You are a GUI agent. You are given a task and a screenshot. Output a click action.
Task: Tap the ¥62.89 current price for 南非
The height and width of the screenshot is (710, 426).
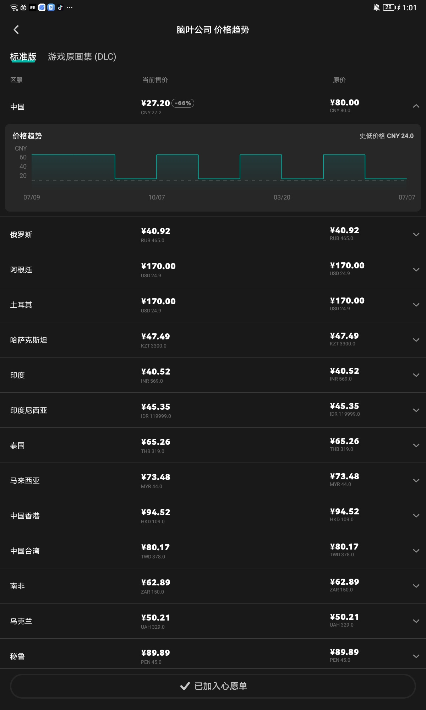point(155,583)
